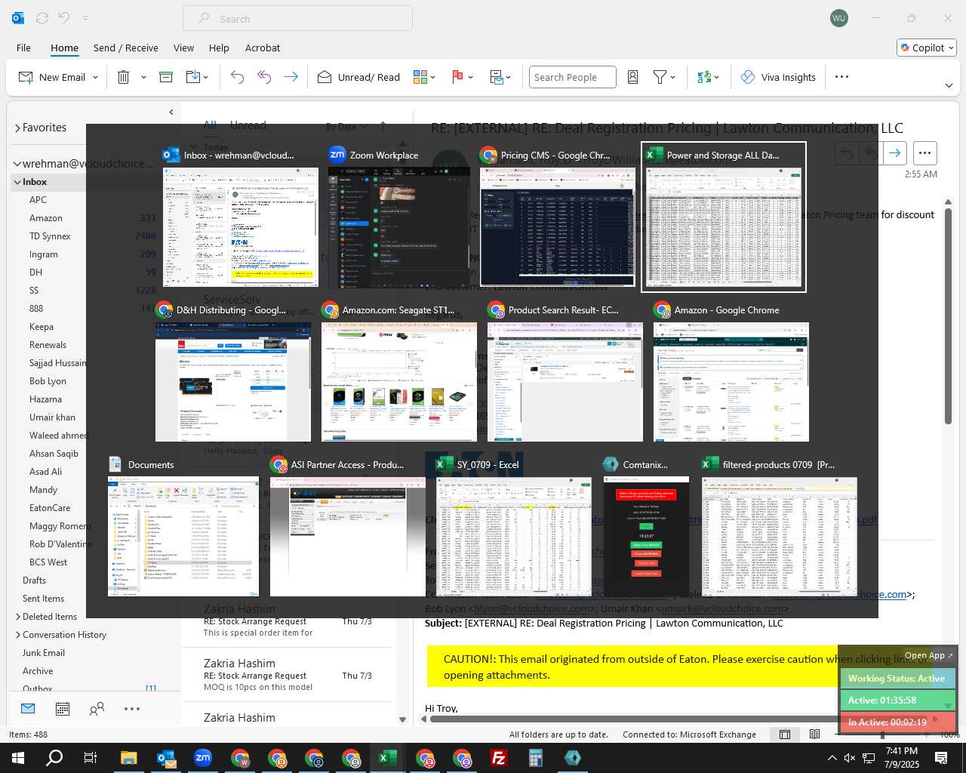Open more navigation options ellipsis at bottom

132,709
